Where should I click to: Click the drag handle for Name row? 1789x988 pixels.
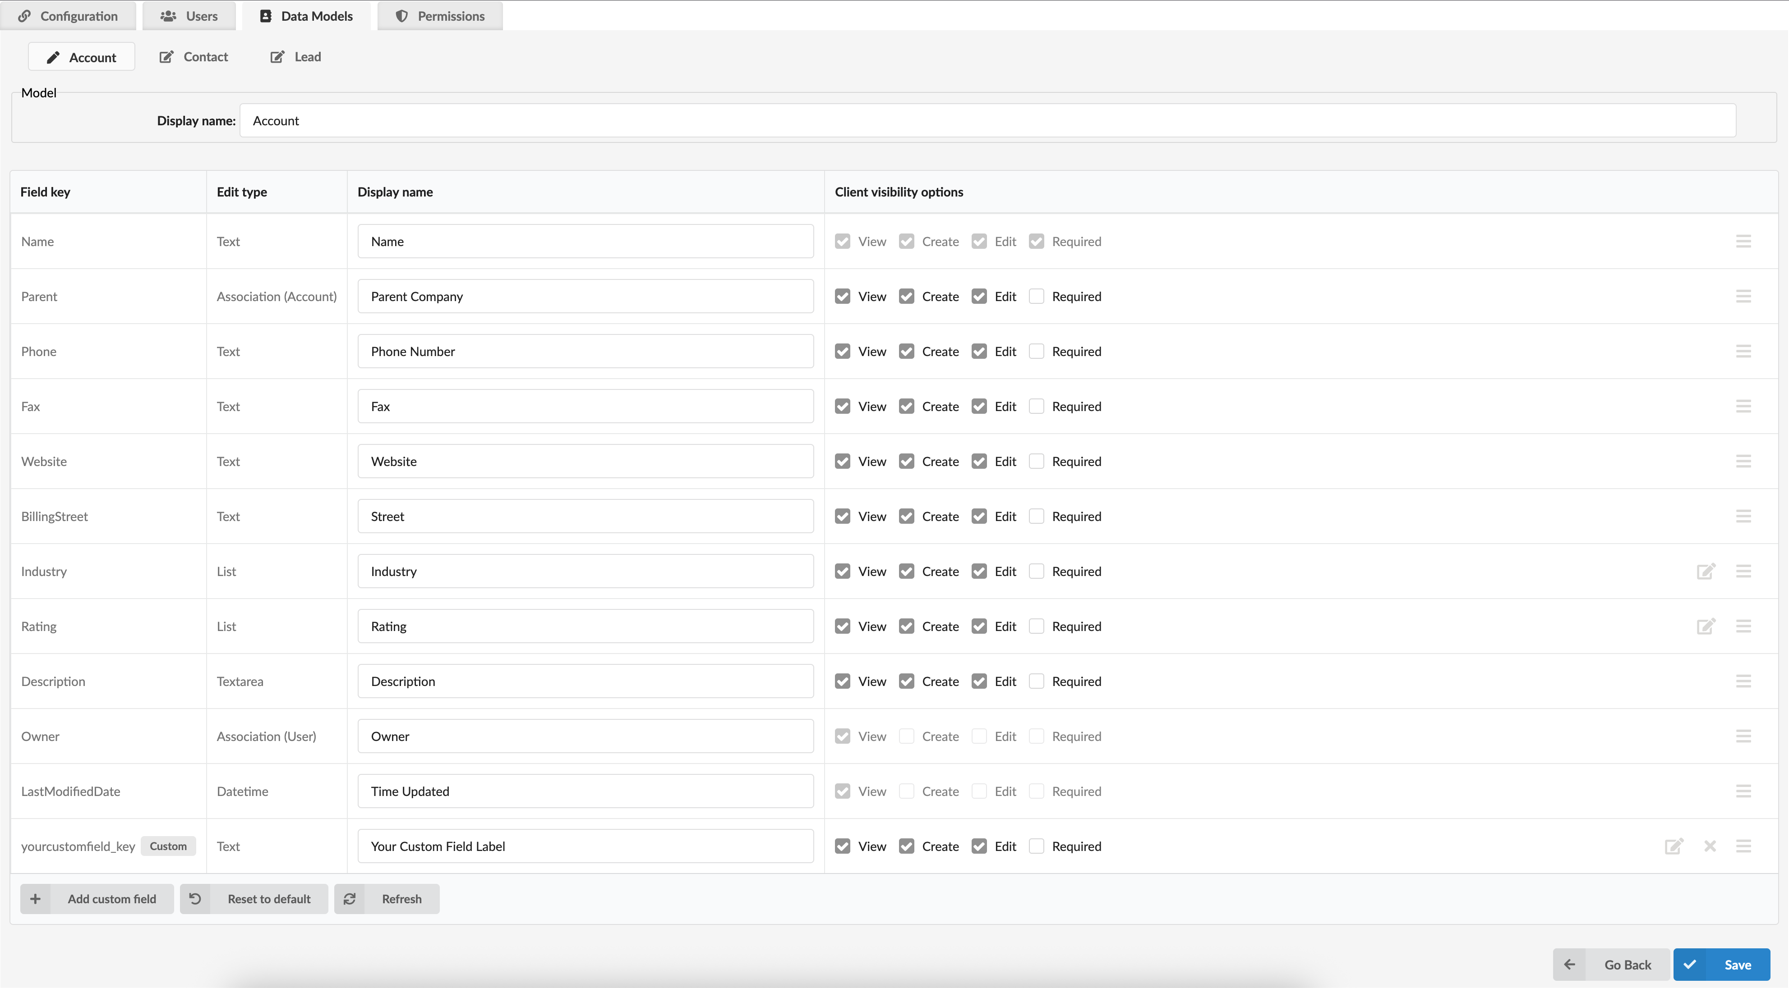1743,241
